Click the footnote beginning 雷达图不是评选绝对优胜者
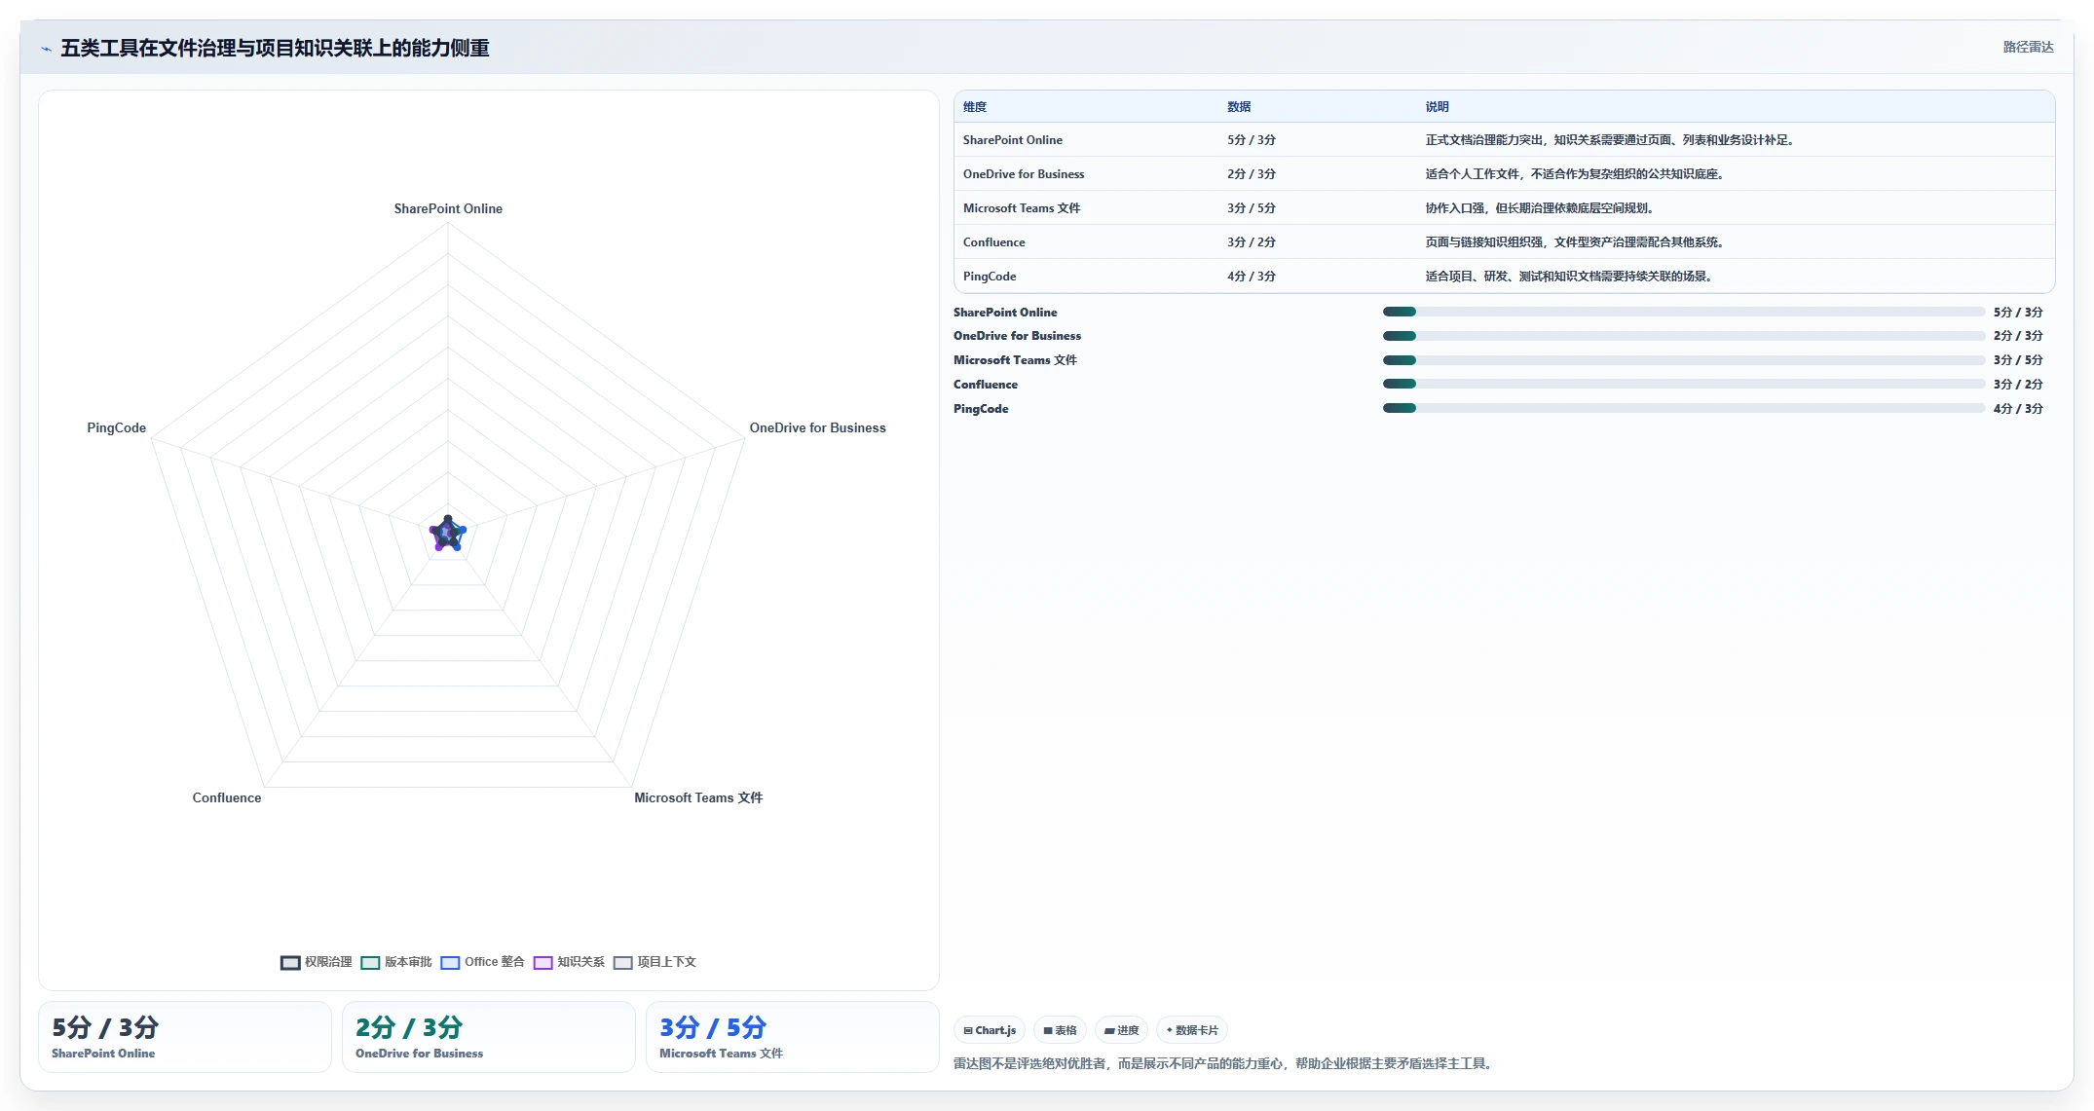The width and height of the screenshot is (2094, 1111). click(1225, 1063)
